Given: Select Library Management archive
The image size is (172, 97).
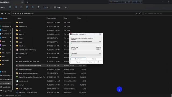Looking at the screenshot, I should click(25, 69).
